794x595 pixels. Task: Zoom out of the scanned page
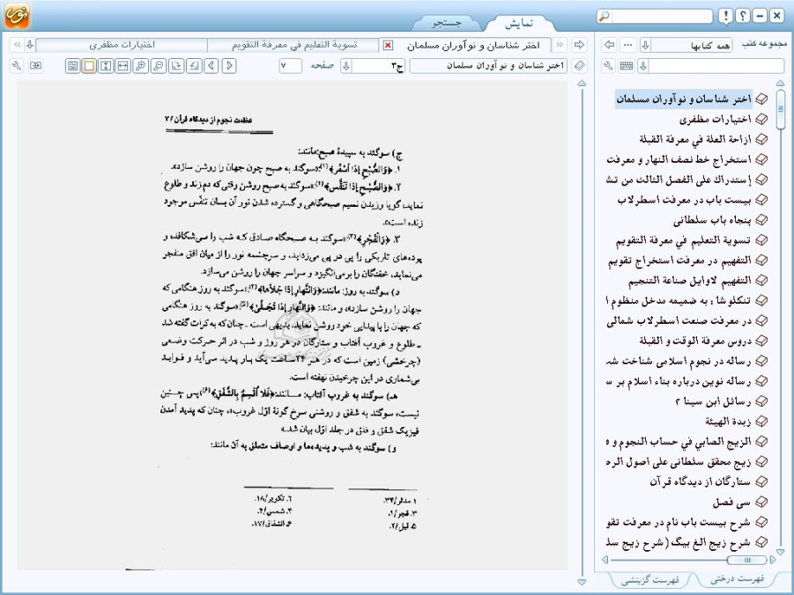coord(159,66)
